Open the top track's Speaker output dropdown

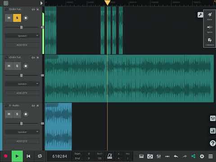(x=22, y=36)
